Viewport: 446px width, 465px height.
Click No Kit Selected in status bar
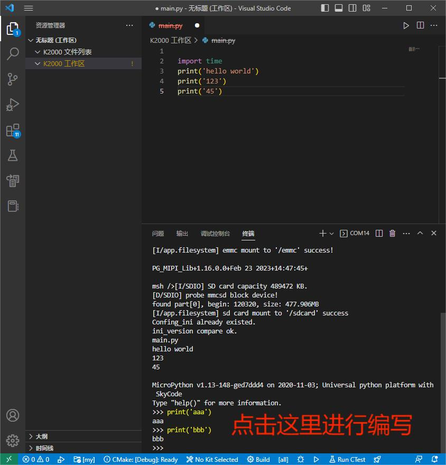(212, 459)
